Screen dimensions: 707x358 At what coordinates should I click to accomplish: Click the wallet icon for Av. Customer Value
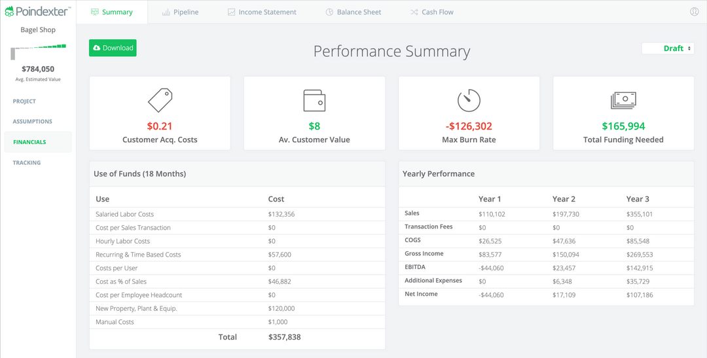(314, 100)
